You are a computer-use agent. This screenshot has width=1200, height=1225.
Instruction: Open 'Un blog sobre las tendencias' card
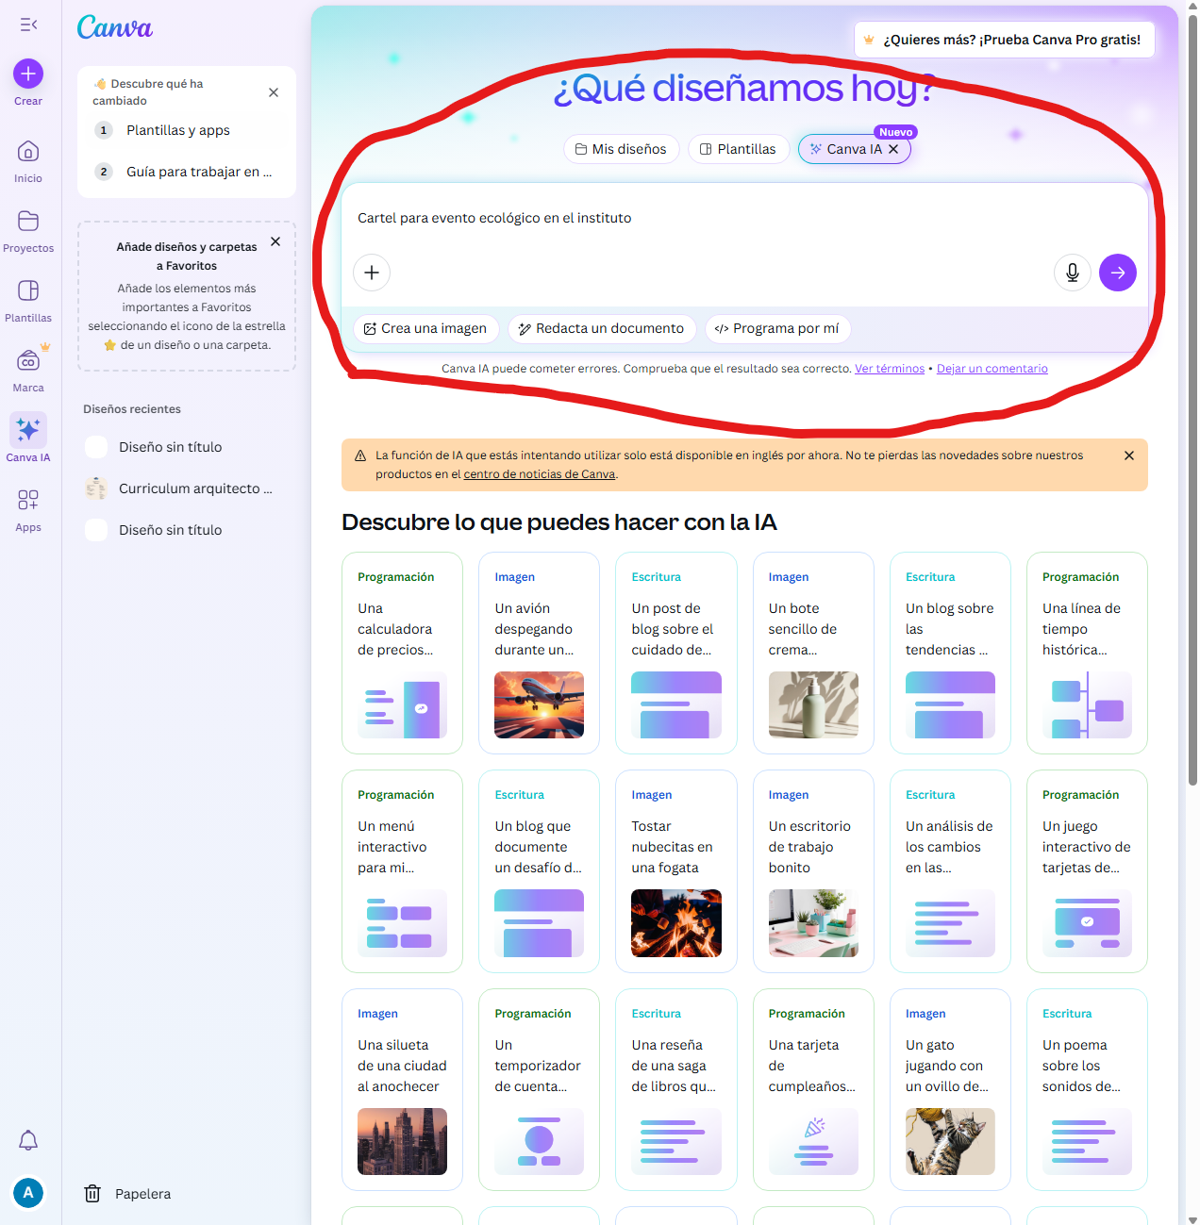tap(950, 653)
